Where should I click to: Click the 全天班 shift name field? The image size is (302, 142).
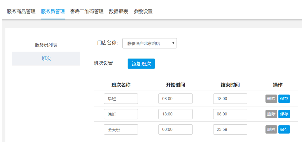click(121, 129)
